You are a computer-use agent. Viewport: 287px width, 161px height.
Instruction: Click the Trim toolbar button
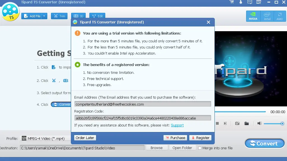click(59, 16)
